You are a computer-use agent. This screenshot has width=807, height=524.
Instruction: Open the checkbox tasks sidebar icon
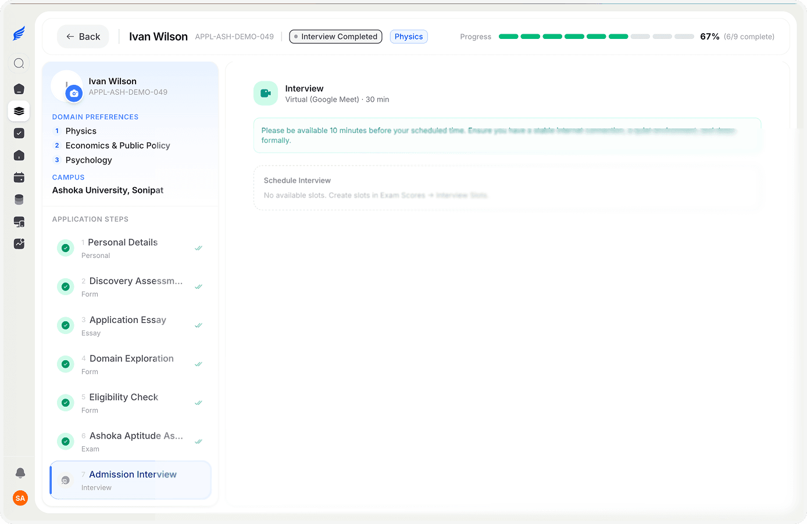pyautogui.click(x=19, y=133)
